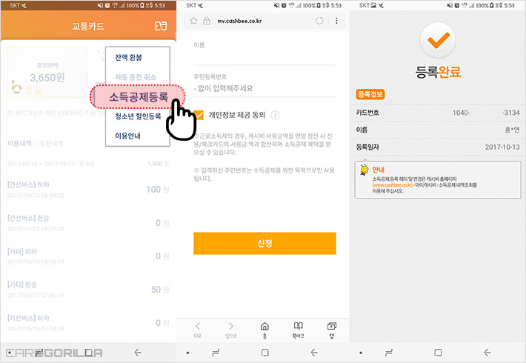Select 잔액 환불 from the popup menu
The width and height of the screenshot is (526, 363).
(x=128, y=57)
